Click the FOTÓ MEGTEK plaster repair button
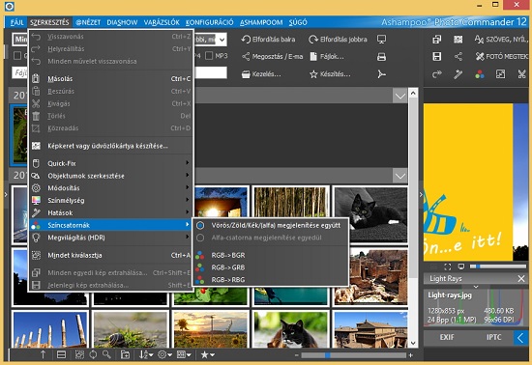The height and width of the screenshot is (365, 532). tap(501, 57)
